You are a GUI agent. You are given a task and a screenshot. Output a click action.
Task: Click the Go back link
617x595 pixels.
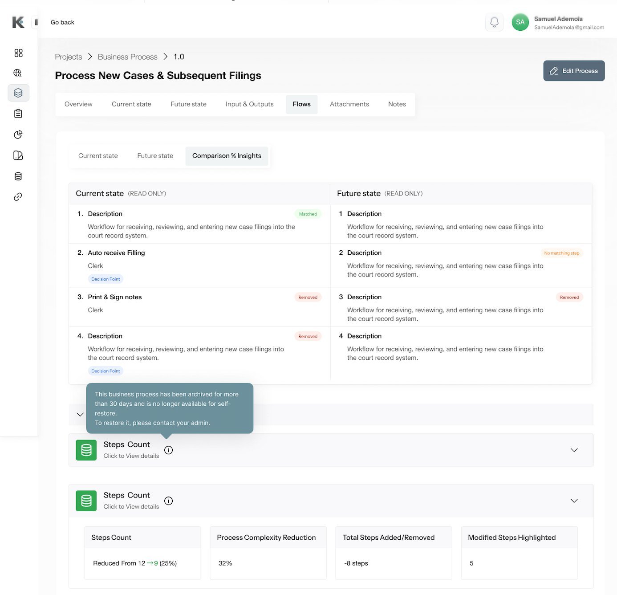coord(62,22)
